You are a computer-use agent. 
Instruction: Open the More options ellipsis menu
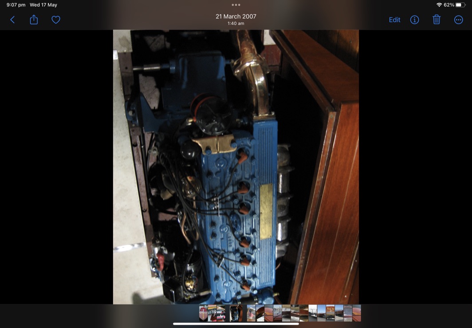point(458,20)
